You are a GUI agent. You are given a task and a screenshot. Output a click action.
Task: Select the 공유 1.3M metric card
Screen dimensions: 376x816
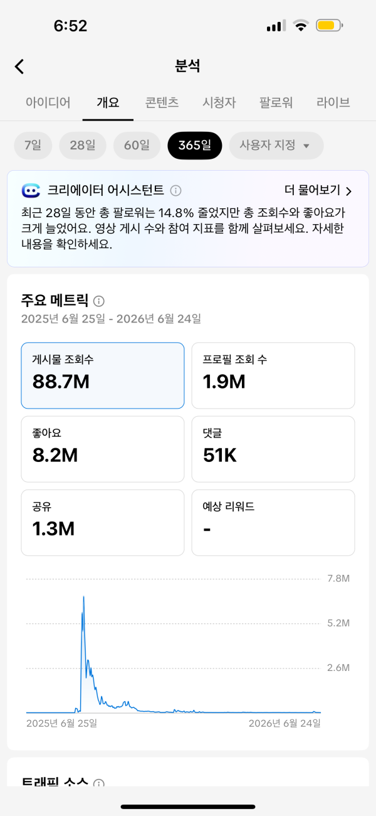[103, 523]
